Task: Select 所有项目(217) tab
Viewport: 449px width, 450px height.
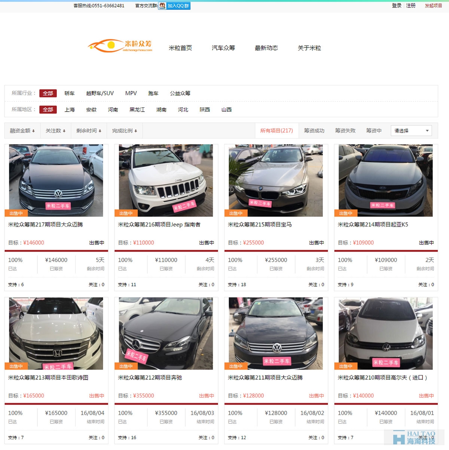Action: click(277, 131)
